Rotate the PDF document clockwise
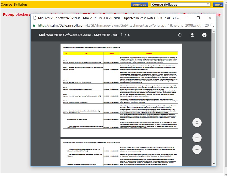The image size is (227, 176). pos(180,35)
